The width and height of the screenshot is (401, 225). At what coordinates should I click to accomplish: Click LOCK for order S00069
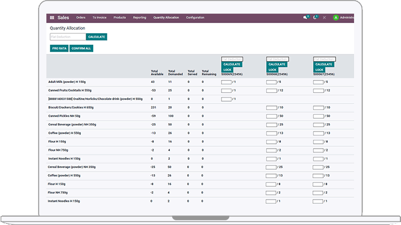point(228,69)
